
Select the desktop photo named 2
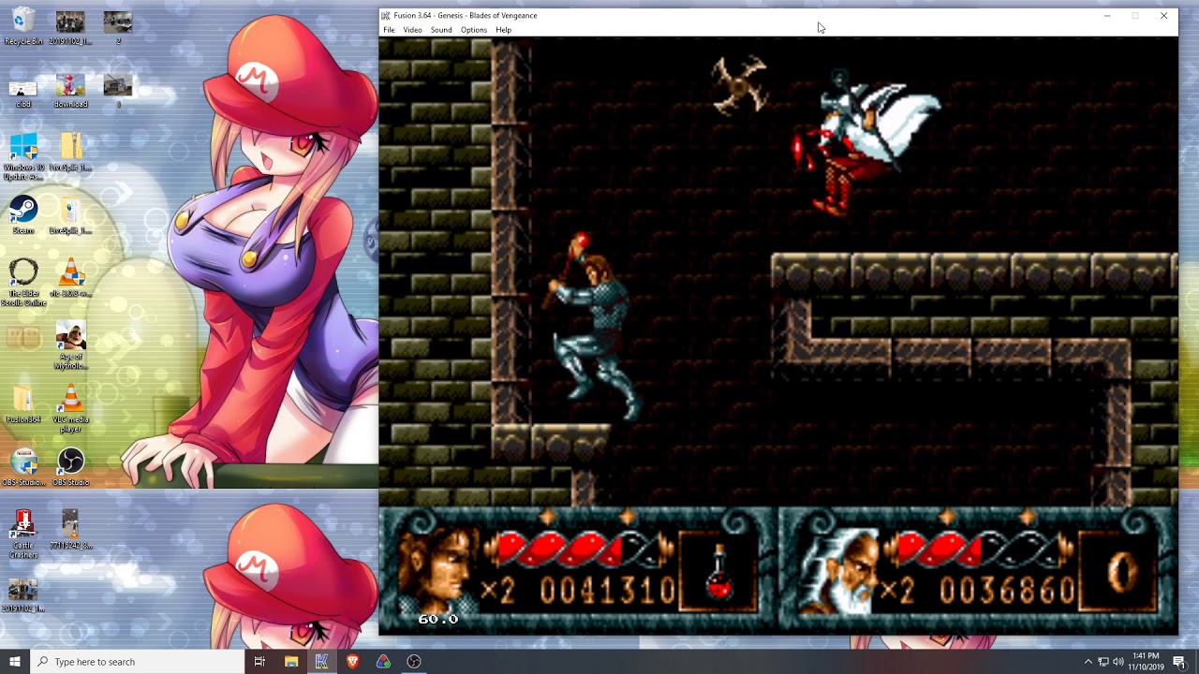pos(117,27)
